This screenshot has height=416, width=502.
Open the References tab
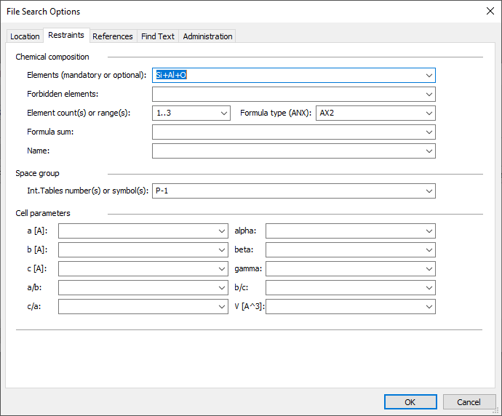(113, 36)
